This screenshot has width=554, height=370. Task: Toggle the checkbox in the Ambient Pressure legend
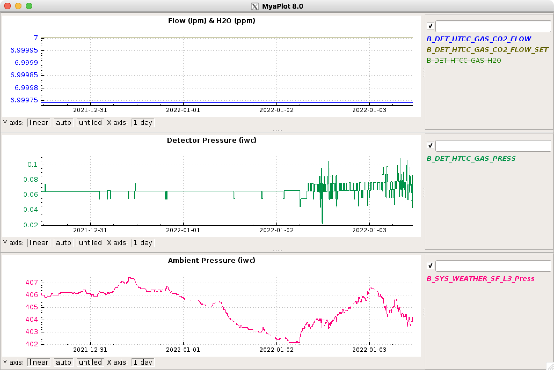click(x=430, y=266)
